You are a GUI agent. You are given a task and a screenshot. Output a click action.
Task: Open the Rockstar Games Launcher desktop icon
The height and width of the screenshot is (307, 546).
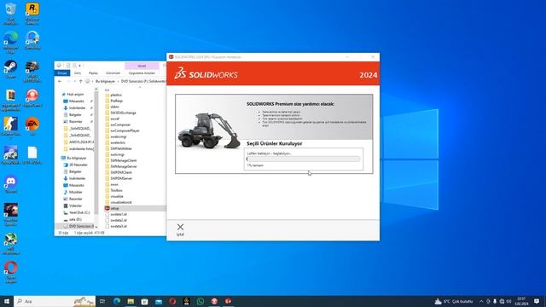pyautogui.click(x=32, y=14)
